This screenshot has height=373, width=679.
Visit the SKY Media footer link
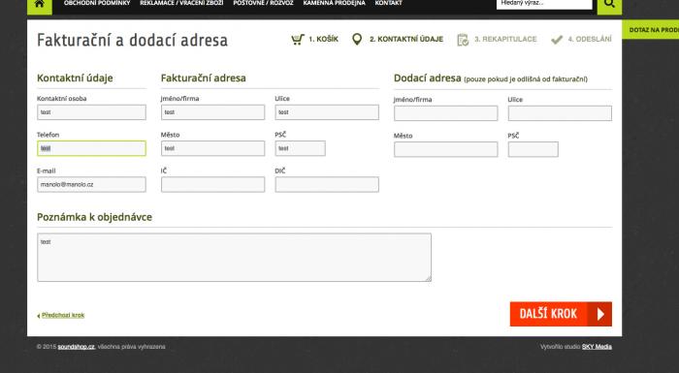tap(597, 347)
